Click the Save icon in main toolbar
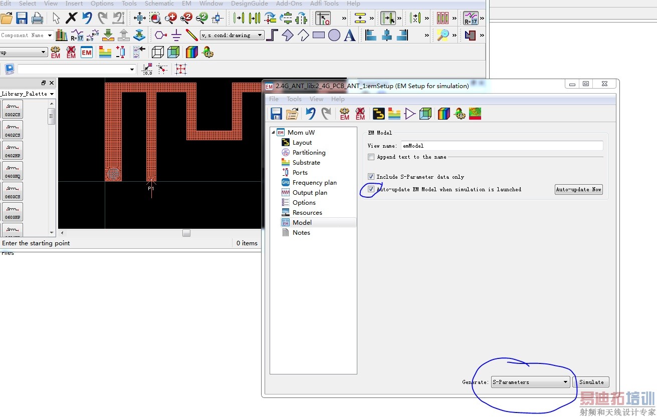 pos(22,19)
